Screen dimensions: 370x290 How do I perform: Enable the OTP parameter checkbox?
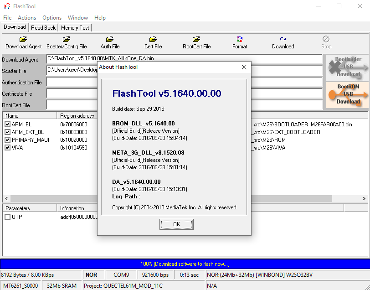click(x=7, y=217)
